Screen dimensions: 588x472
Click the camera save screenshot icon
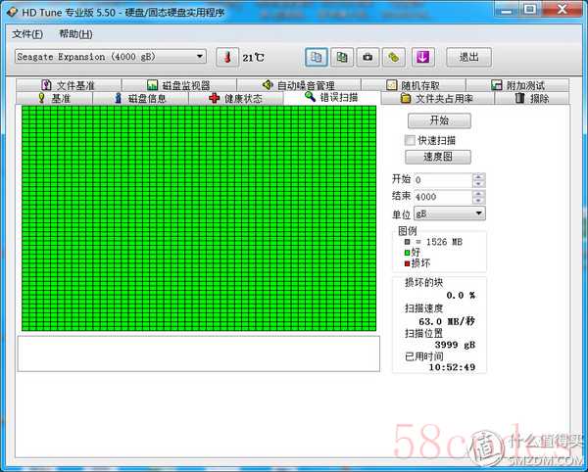click(367, 57)
